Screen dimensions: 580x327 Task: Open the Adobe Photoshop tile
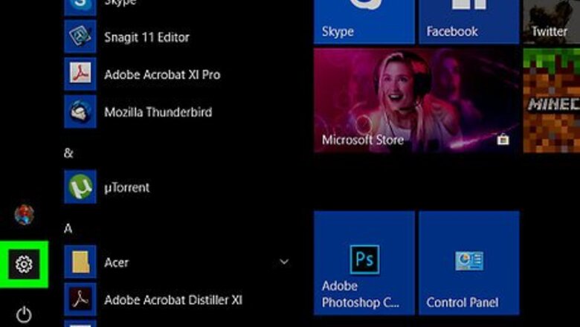(364, 263)
